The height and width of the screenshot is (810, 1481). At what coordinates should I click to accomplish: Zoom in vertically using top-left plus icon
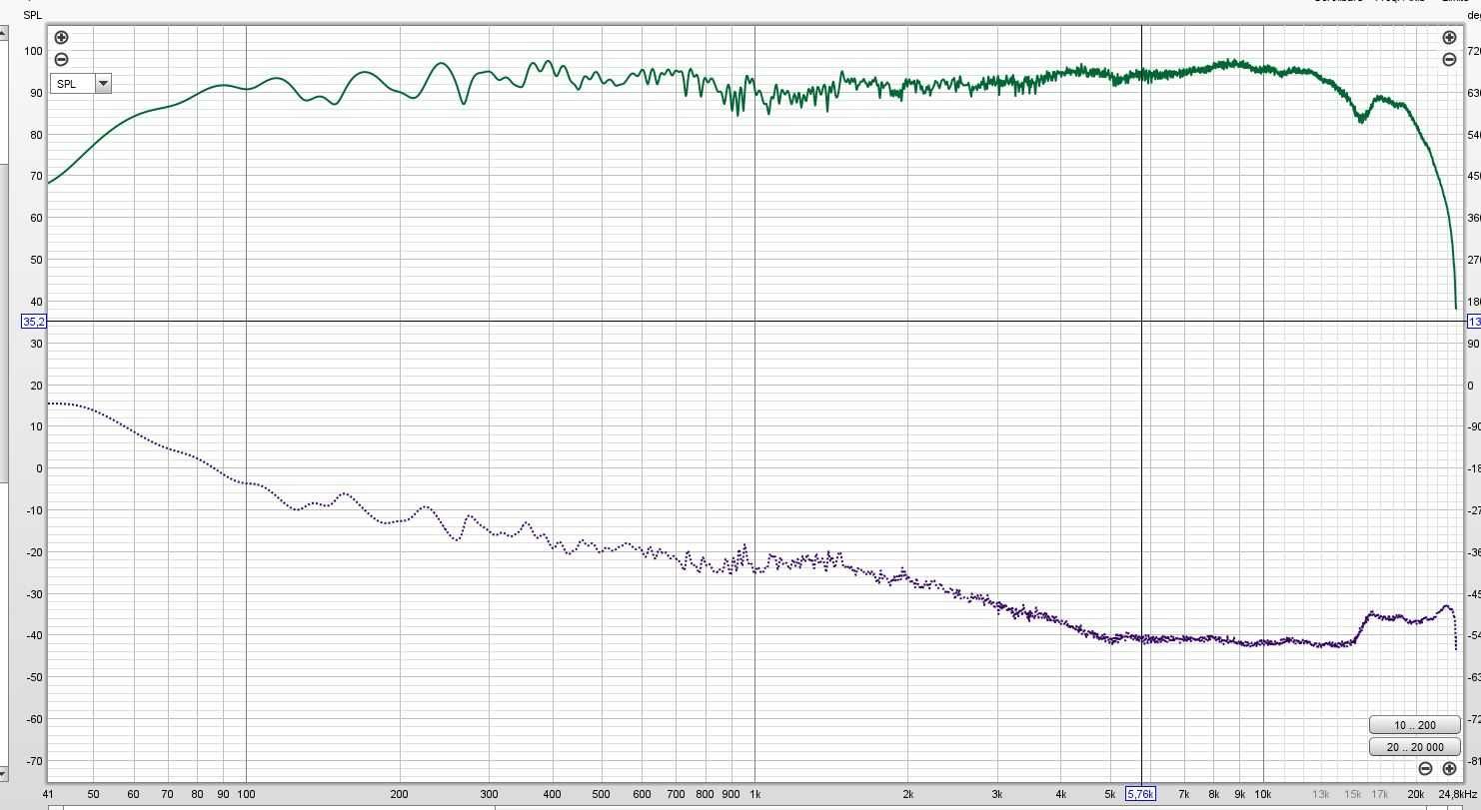point(61,38)
